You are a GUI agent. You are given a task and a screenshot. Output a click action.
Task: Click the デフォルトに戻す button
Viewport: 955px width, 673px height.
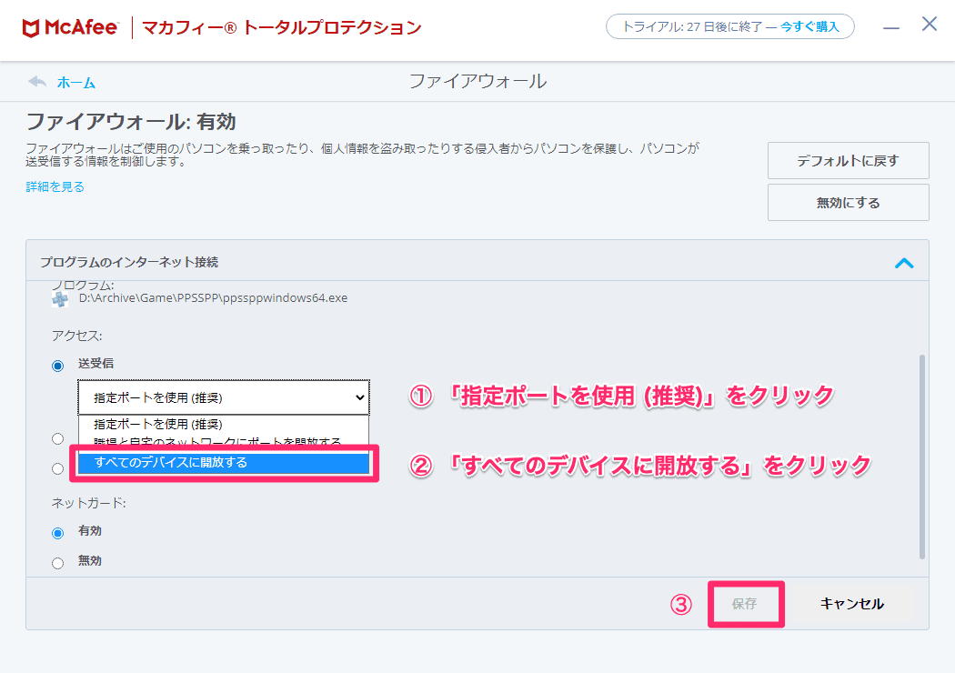848,161
